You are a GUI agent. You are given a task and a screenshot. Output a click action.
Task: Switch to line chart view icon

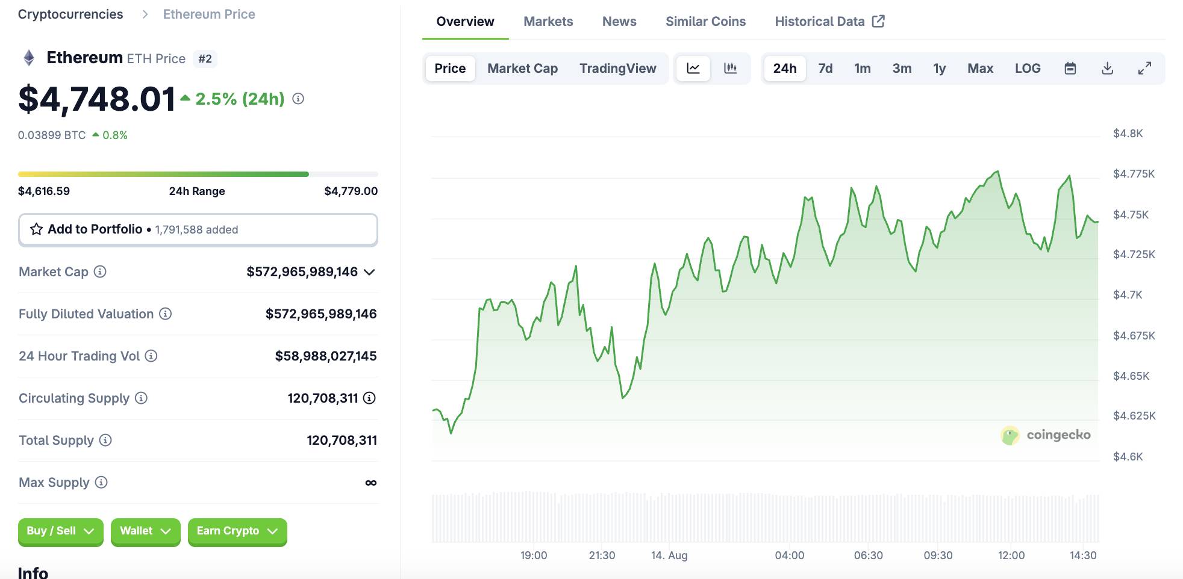(693, 69)
